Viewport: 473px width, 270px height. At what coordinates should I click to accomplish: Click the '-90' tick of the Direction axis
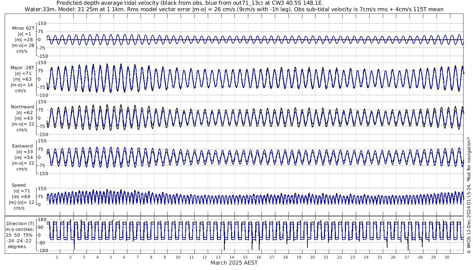[42, 243]
